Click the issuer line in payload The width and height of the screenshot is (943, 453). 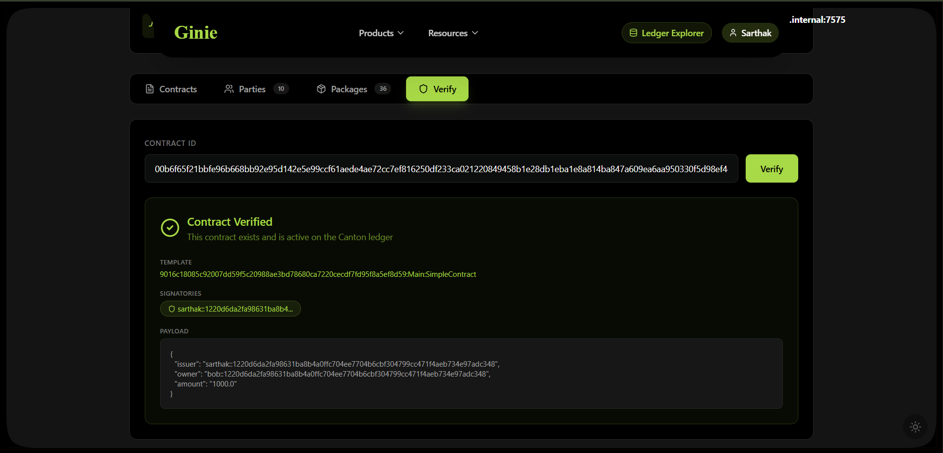337,364
